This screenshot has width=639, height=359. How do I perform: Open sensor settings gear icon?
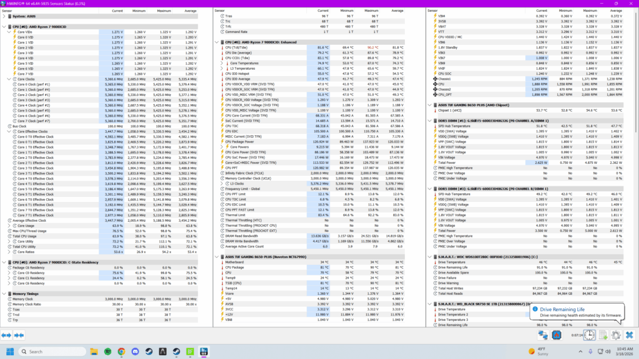point(616,335)
